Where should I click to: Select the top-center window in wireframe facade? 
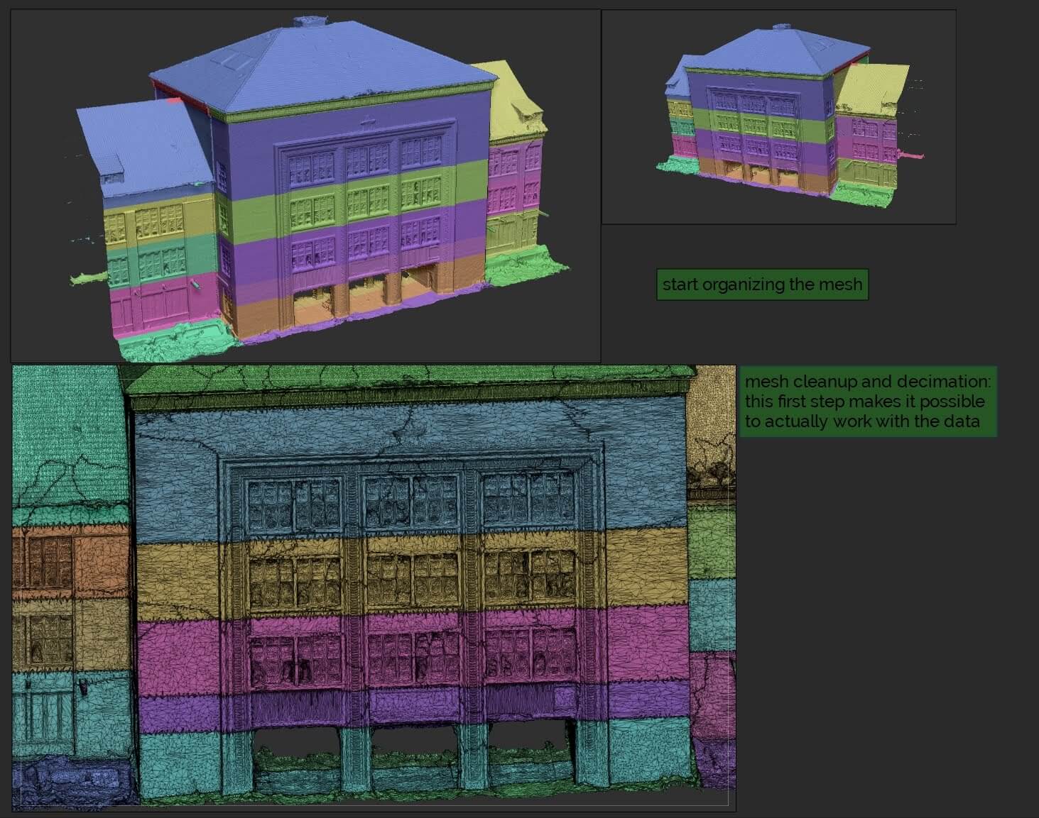[x=410, y=502]
